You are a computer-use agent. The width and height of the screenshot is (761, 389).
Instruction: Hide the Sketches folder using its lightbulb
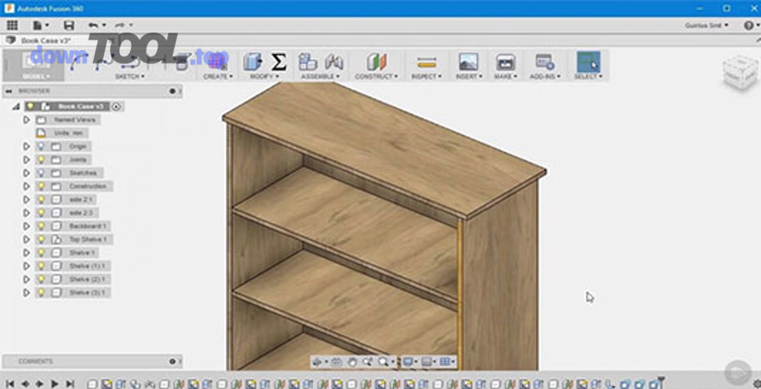40,173
